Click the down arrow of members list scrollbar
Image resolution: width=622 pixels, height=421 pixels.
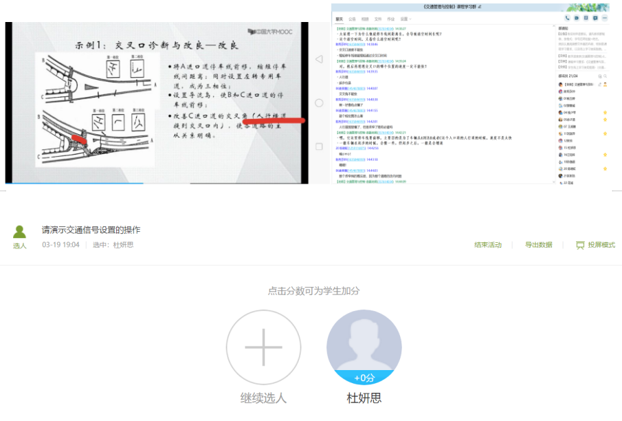610,182
